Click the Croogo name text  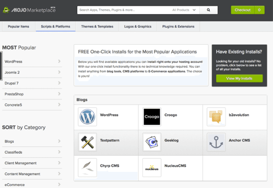(171, 115)
